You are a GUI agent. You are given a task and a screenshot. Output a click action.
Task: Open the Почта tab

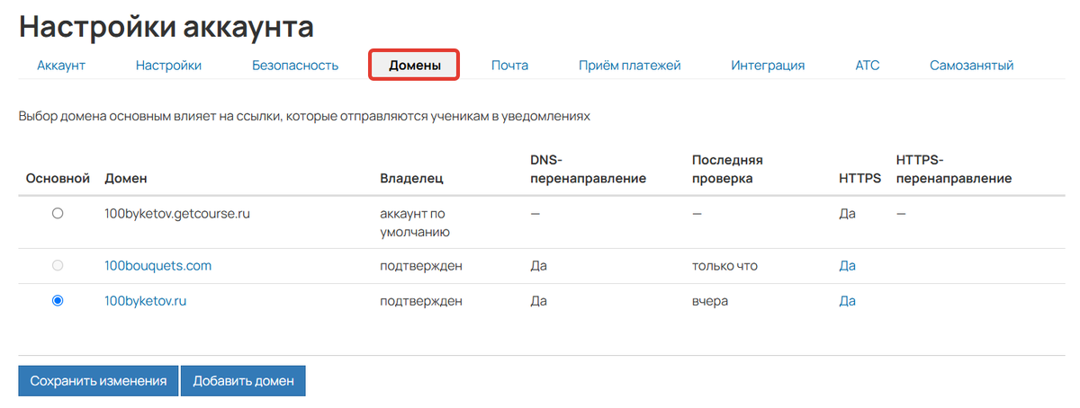pyautogui.click(x=509, y=65)
